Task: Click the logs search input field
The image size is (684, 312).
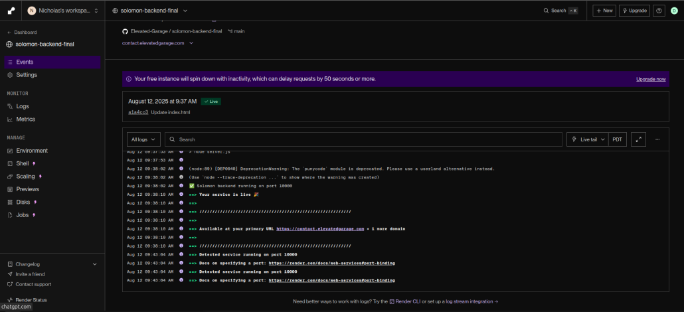Action: pyautogui.click(x=365, y=139)
